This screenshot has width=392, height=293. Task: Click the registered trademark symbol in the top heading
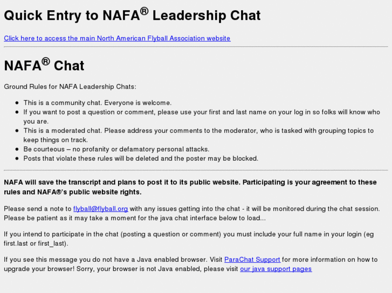(145, 10)
